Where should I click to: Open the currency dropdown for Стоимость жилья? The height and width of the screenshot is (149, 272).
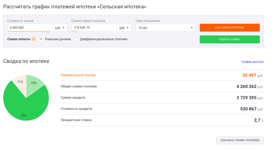[x=60, y=28]
